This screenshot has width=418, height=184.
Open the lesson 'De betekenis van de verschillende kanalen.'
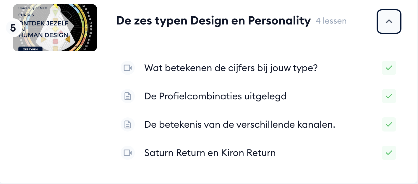[x=239, y=125]
